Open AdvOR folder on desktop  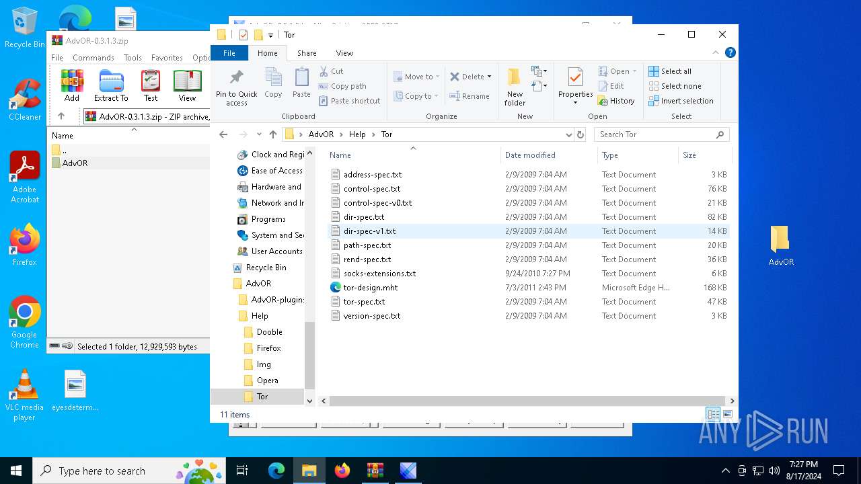[x=780, y=245]
